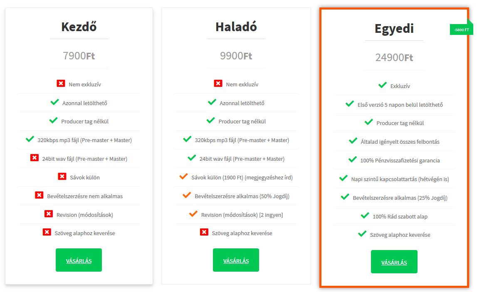The height and width of the screenshot is (292, 477).
Task: Click red X beside Sávok külön in Kezdő
Action: 62,177
